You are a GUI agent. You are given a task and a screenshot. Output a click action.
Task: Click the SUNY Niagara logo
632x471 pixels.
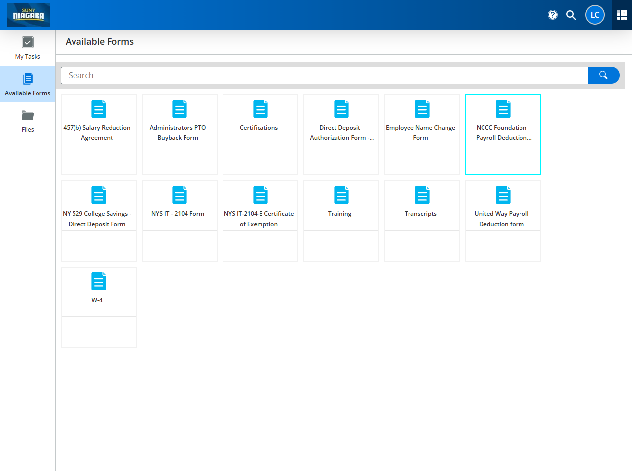click(29, 15)
